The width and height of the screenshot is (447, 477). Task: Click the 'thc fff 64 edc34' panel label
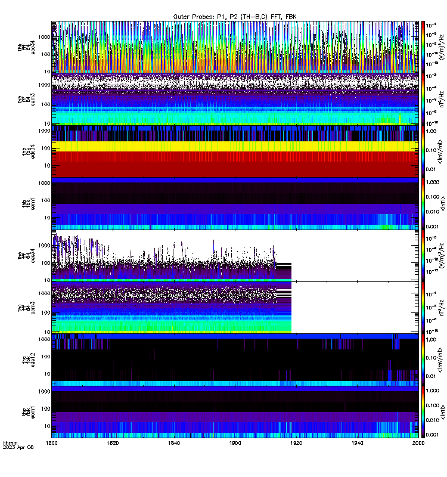26,256
